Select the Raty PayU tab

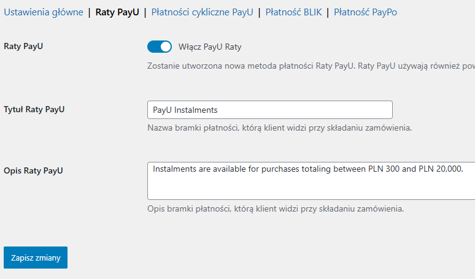tap(117, 12)
